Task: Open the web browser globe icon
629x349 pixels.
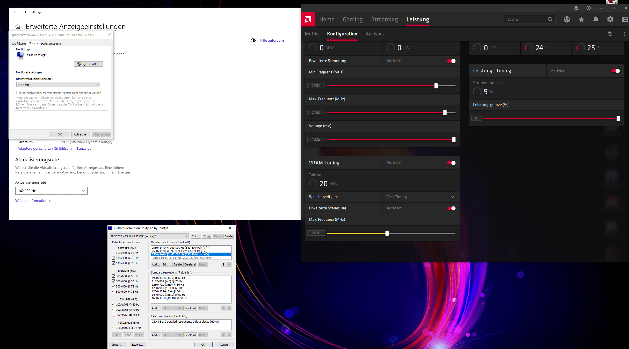Action: coord(567,19)
